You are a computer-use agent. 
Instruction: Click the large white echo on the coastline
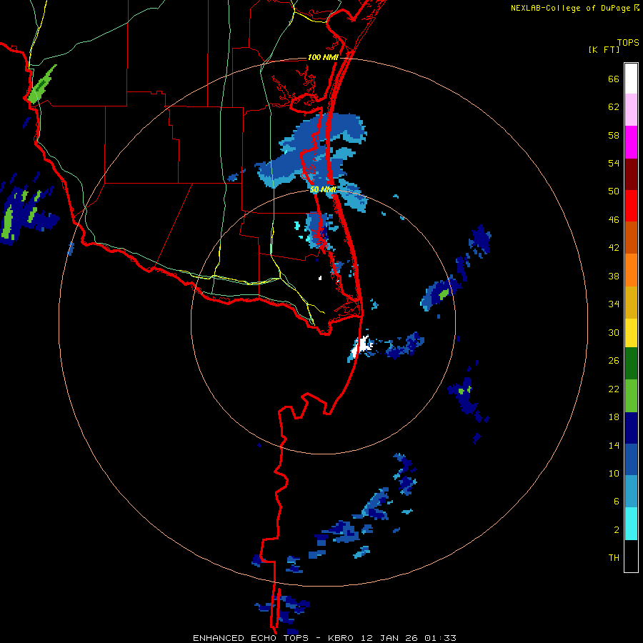(361, 346)
